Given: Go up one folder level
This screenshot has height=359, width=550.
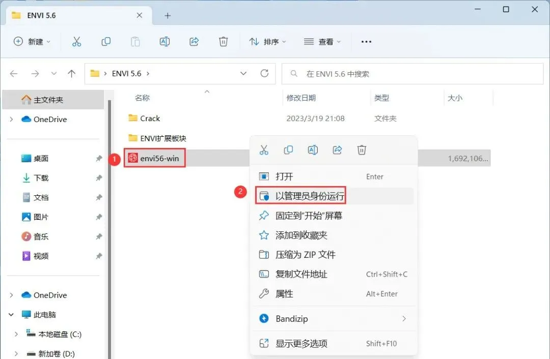Looking at the screenshot, I should [72, 74].
